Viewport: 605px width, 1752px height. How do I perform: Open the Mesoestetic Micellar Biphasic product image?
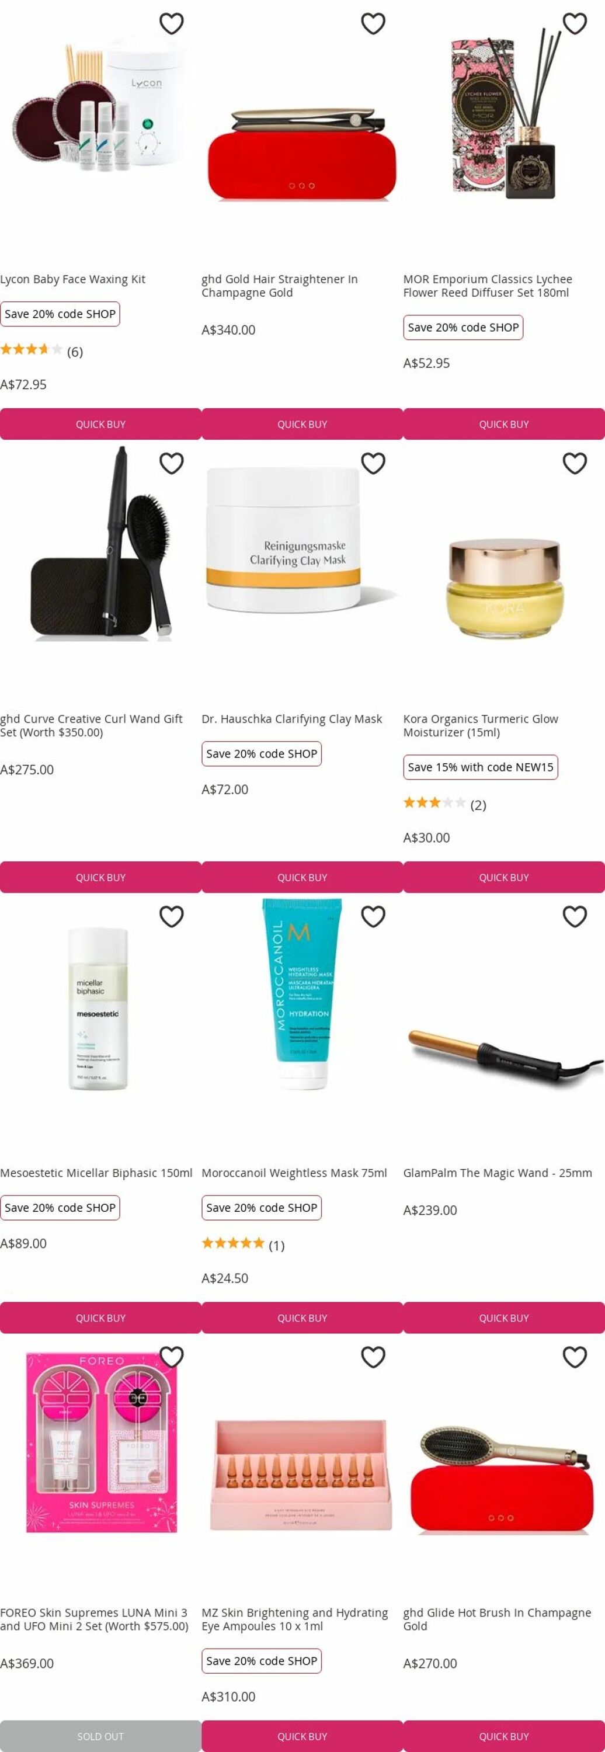[x=99, y=1009]
